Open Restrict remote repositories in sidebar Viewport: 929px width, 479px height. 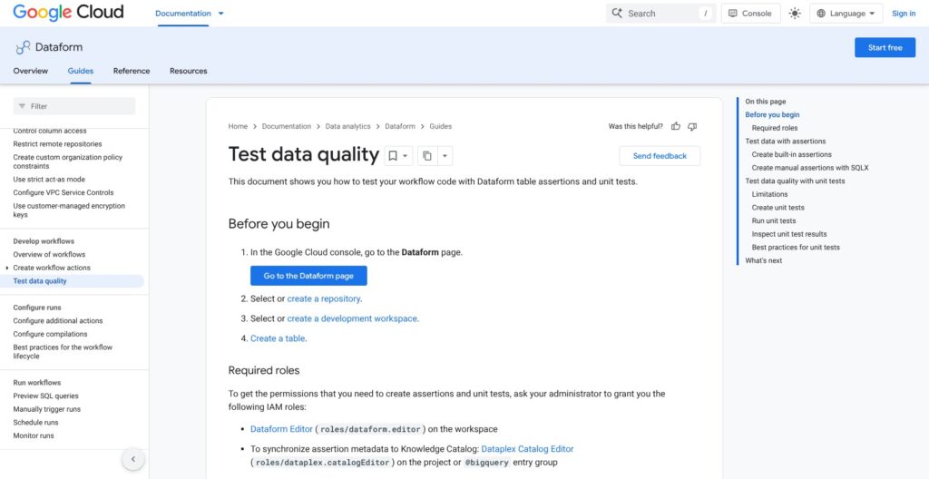coord(57,144)
